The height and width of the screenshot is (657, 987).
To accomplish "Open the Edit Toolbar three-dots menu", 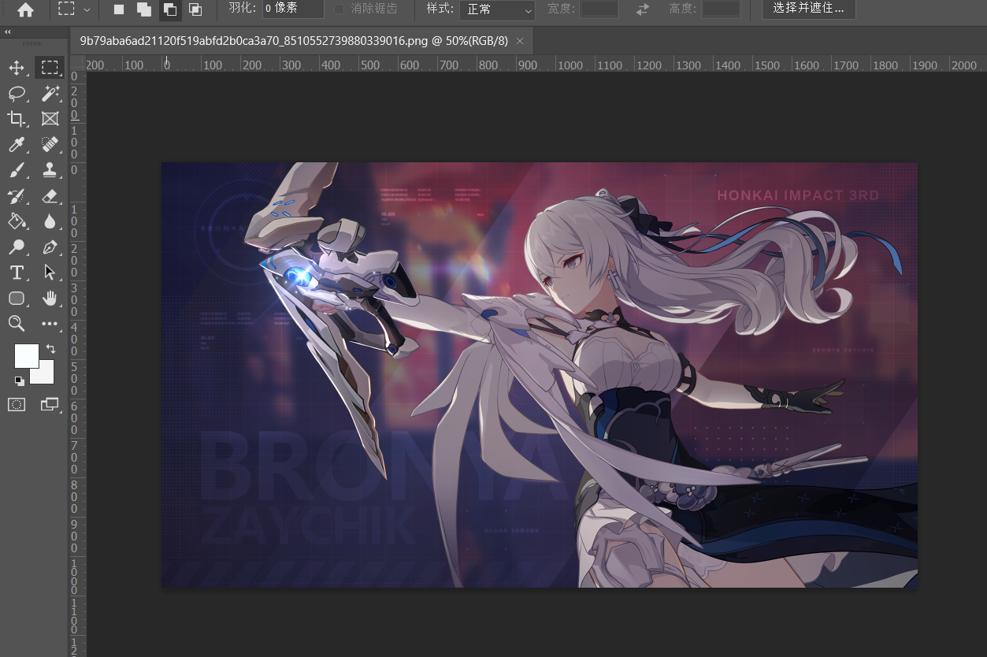I will pos(50,323).
